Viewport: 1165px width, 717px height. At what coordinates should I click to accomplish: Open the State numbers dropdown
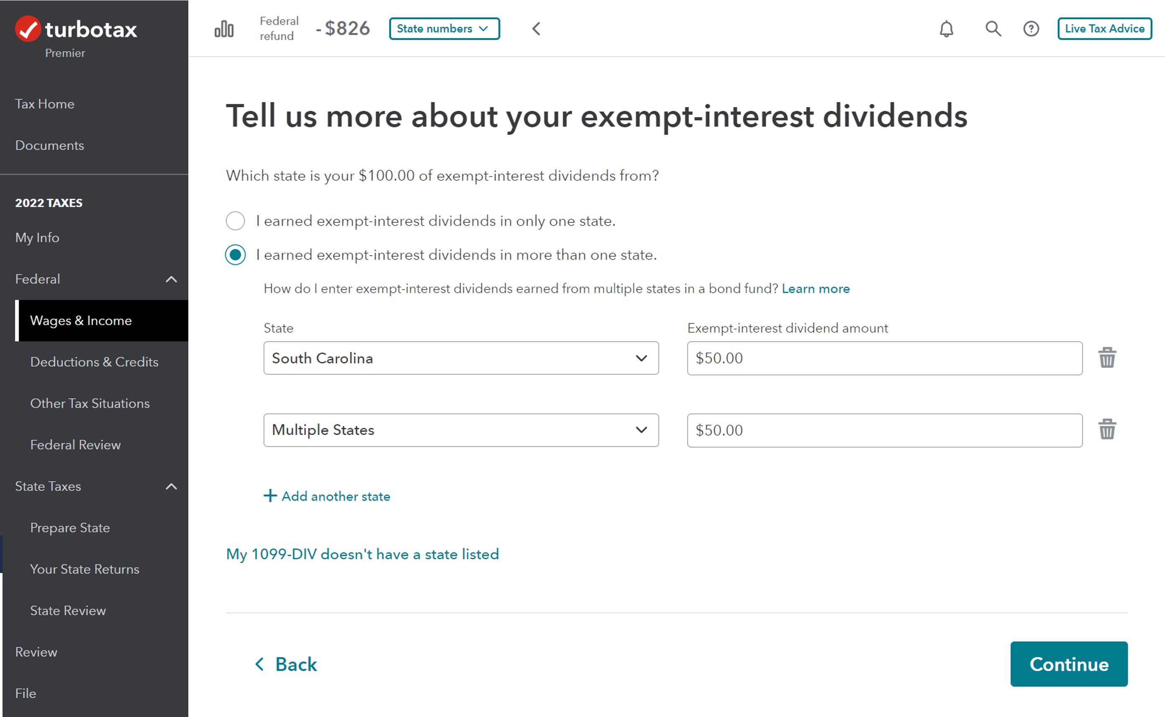pyautogui.click(x=444, y=29)
